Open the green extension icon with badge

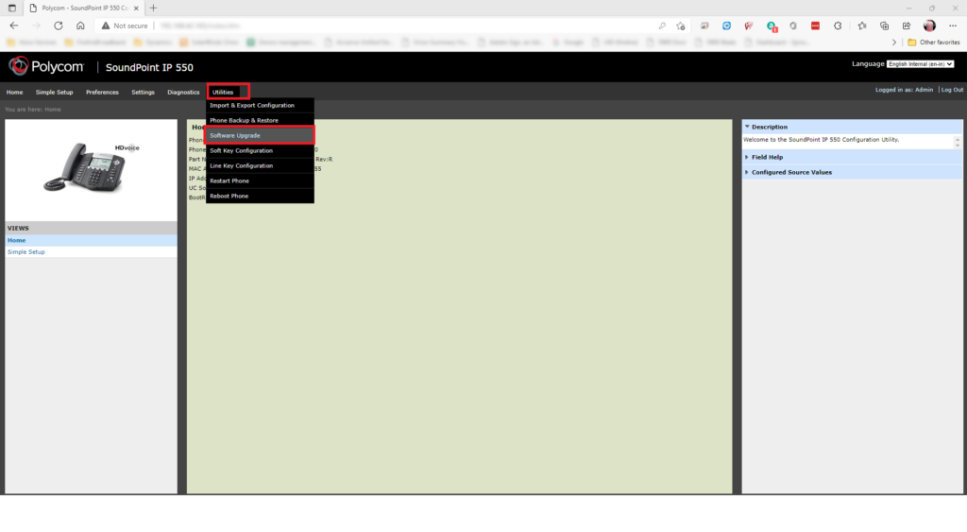point(772,26)
